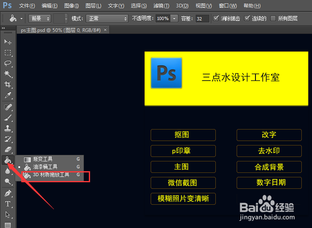Choose 3D 材质拖放工具 from flyout
Image resolution: width=312 pixels, height=228 pixels.
pos(50,175)
